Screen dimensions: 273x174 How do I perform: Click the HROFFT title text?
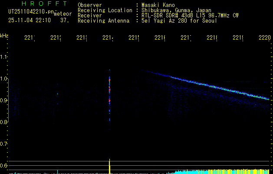coord(41,4)
